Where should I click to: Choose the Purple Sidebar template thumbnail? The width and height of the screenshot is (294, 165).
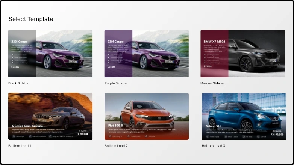pyautogui.click(x=147, y=54)
